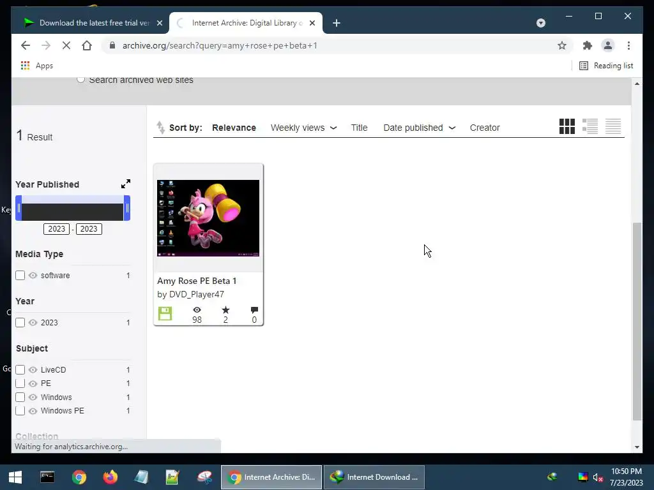Click the muted volume tray icon

tap(598, 477)
